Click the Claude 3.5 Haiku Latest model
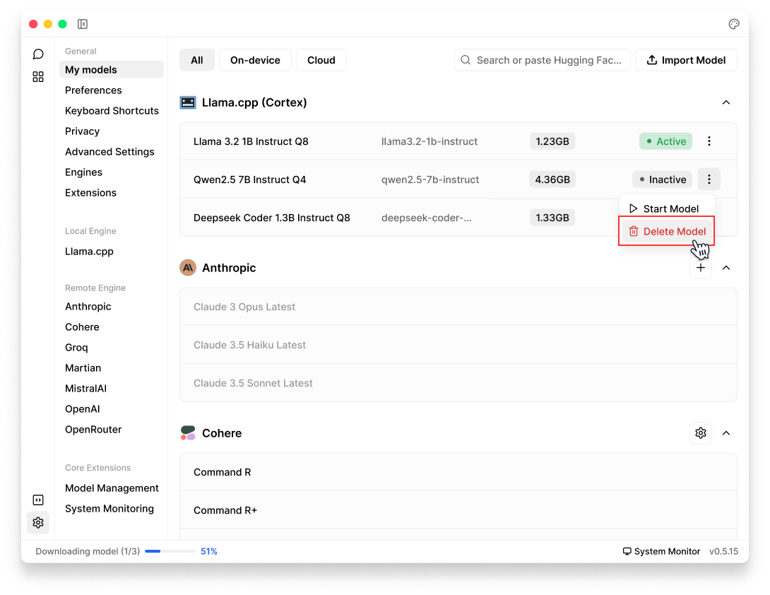 pyautogui.click(x=458, y=345)
